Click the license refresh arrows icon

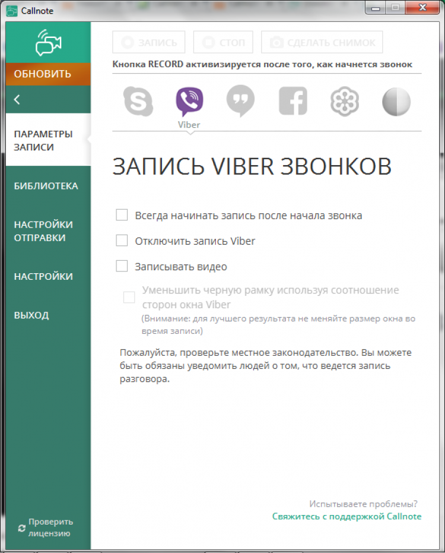click(x=22, y=528)
